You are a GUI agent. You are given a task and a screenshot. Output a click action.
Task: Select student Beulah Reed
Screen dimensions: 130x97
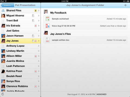[x=20, y=76]
